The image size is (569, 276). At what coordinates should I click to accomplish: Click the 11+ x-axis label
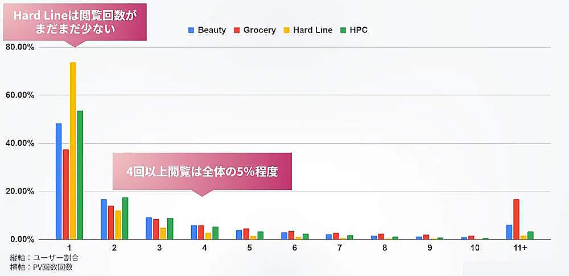[520, 249]
